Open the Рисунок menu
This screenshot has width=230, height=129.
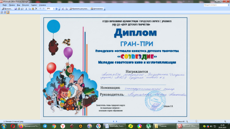pyautogui.click(x=26, y=5)
